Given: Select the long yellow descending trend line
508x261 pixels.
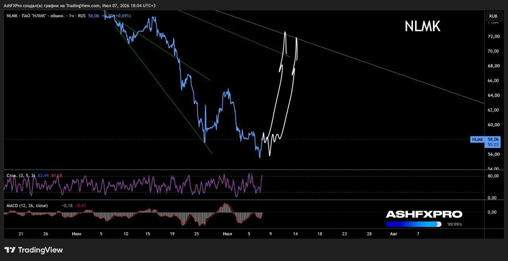Looking at the screenshot, I should [350, 57].
